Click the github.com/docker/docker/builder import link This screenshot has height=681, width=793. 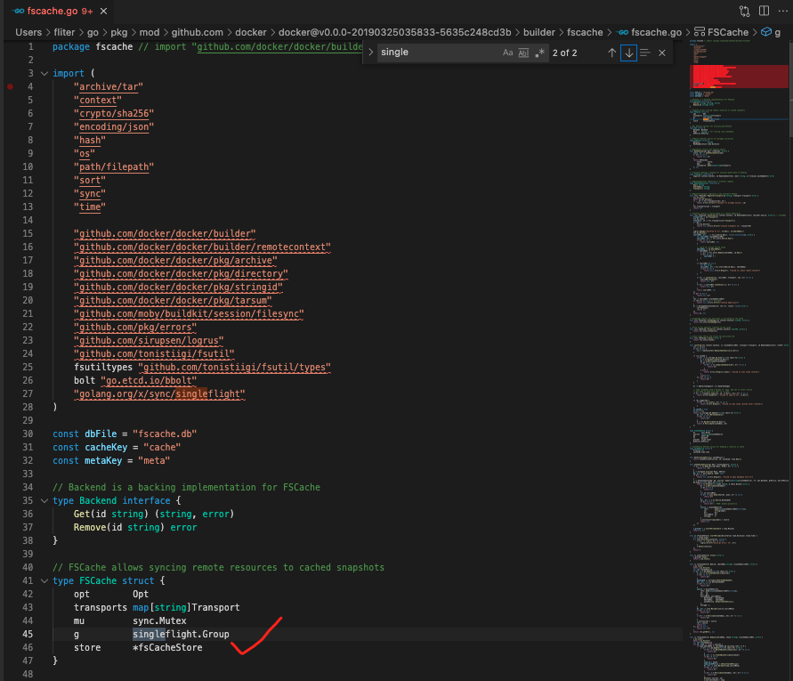[x=165, y=233]
